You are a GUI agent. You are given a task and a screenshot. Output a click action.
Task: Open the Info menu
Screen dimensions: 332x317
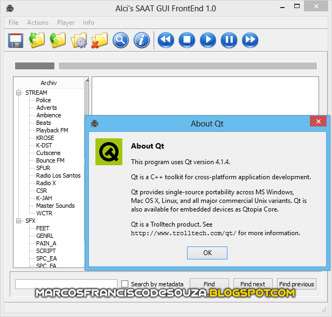pos(88,23)
